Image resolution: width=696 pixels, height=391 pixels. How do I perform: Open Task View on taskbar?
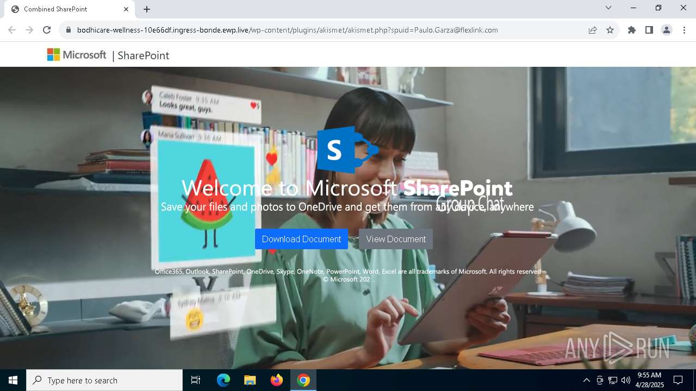196,380
